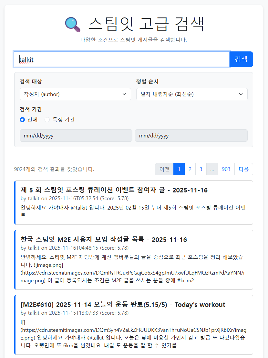This screenshot has width=268, height=358.
Task: Click the blue 검색 search button
Action: [241, 60]
